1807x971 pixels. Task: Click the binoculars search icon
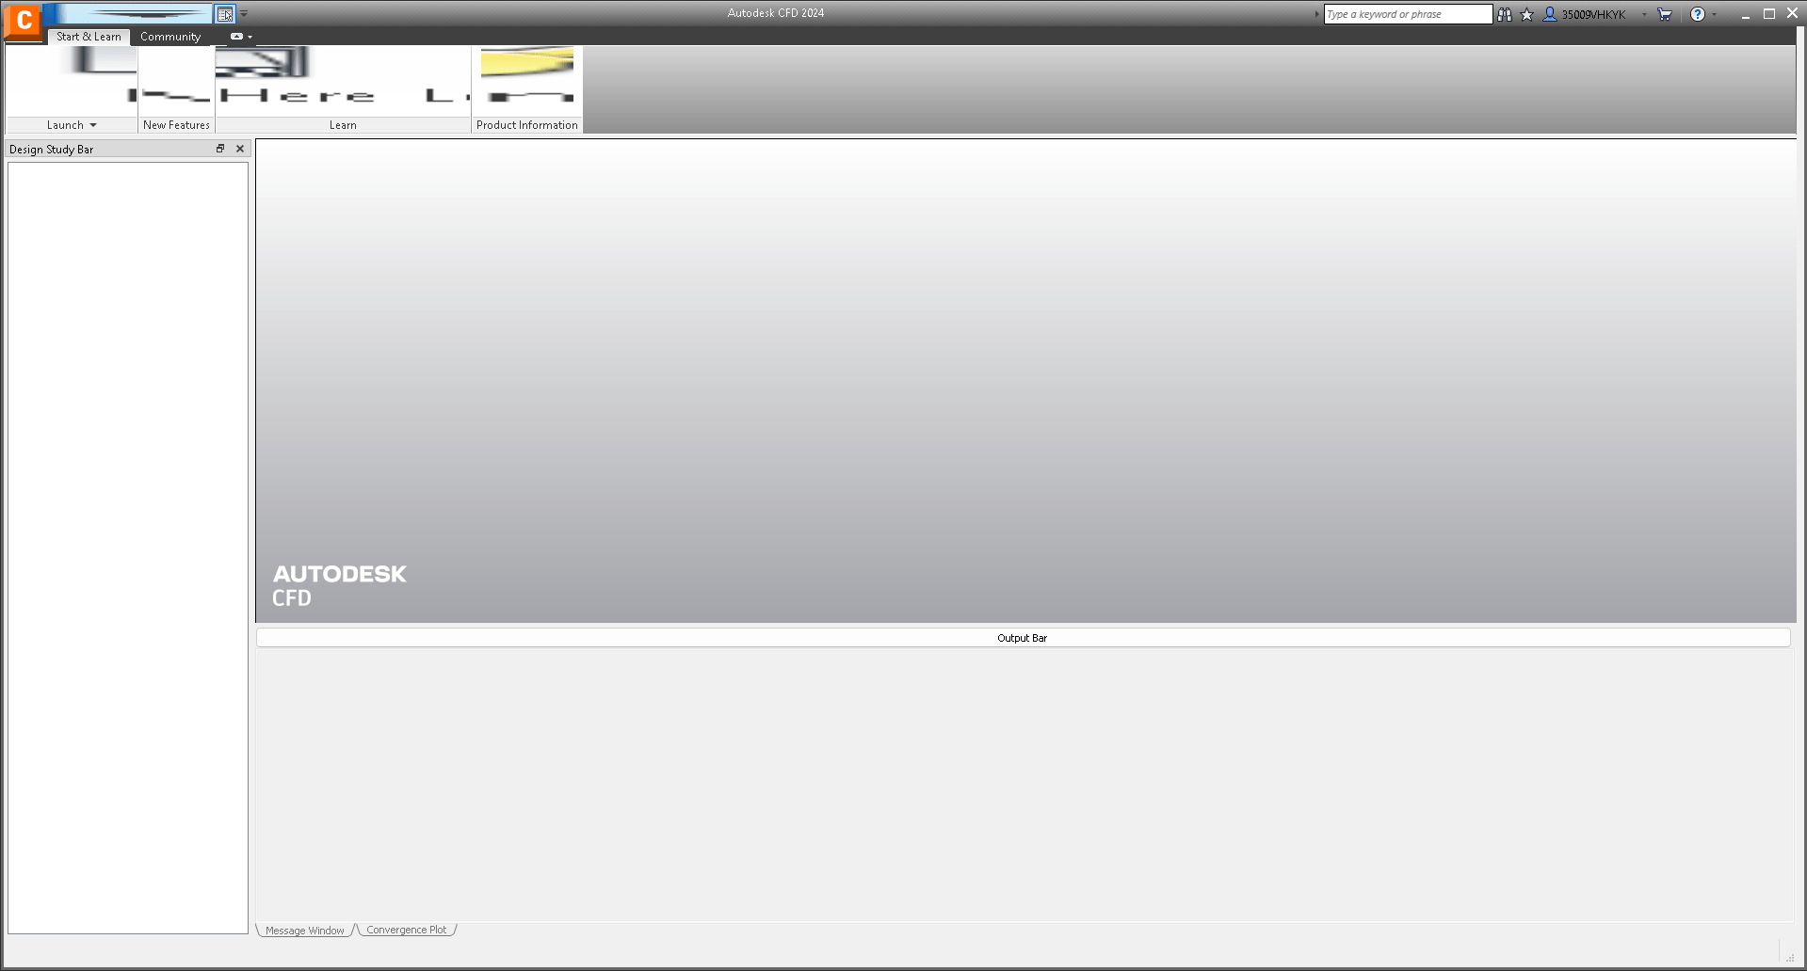[1505, 14]
